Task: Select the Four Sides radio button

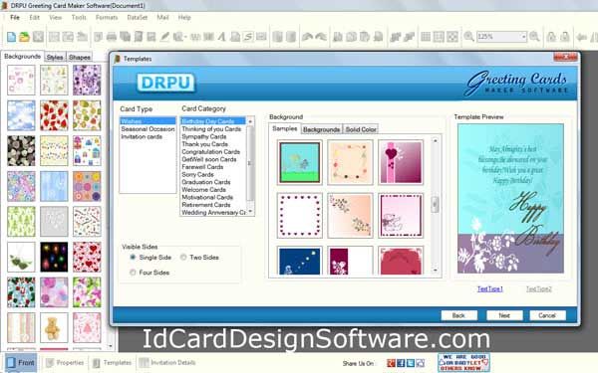Action: (133, 273)
